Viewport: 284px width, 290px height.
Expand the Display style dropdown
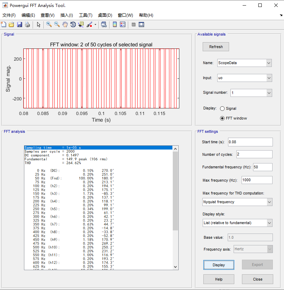pyautogui.click(x=237, y=223)
